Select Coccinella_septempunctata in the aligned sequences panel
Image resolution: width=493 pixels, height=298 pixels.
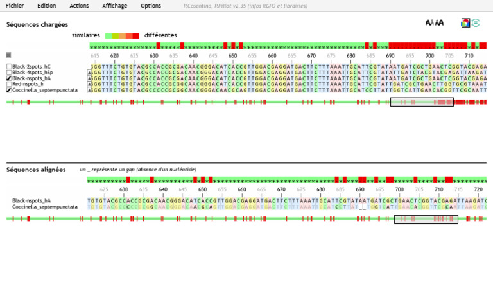coord(45,207)
